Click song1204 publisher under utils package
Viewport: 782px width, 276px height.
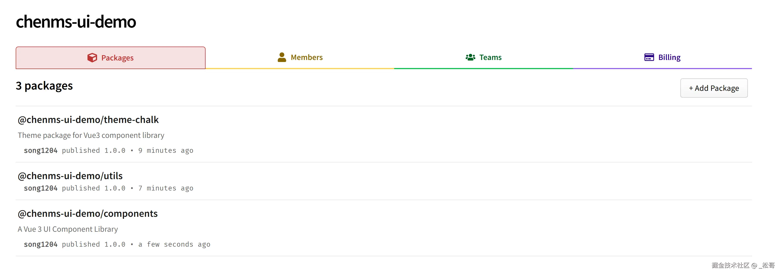pyautogui.click(x=41, y=188)
